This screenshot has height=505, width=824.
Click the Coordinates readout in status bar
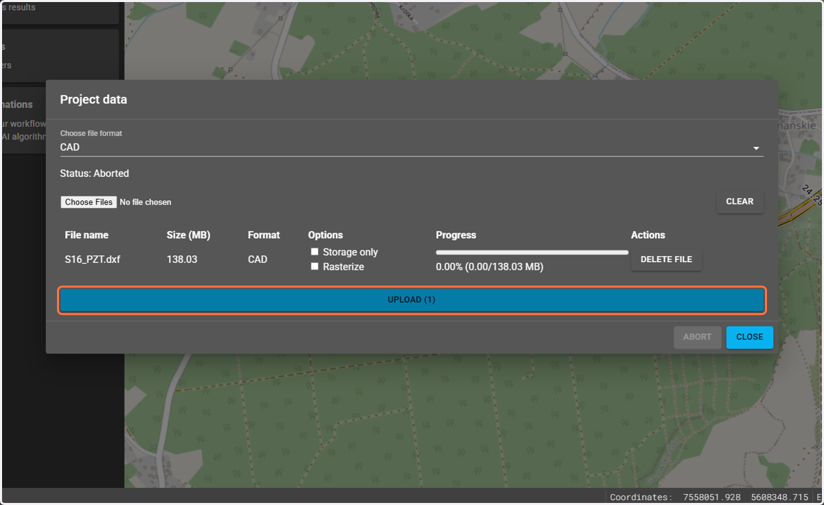click(x=709, y=497)
